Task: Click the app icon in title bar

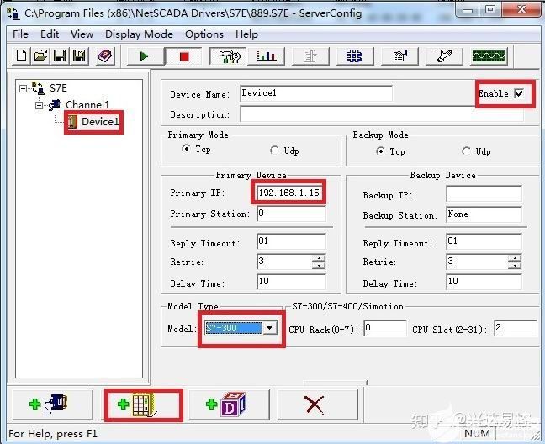Action: [x=13, y=13]
